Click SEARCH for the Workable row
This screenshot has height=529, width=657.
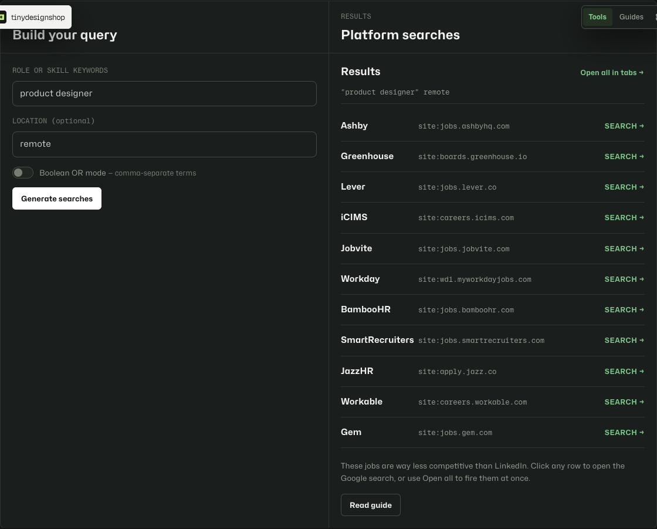pos(624,402)
